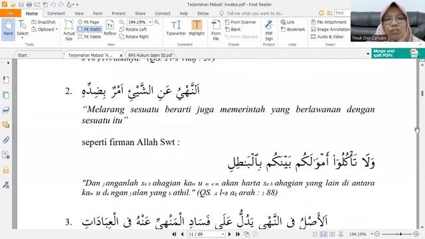Screen dimensions: 425x239
Task: Go to the next page
Action: pos(230,234)
